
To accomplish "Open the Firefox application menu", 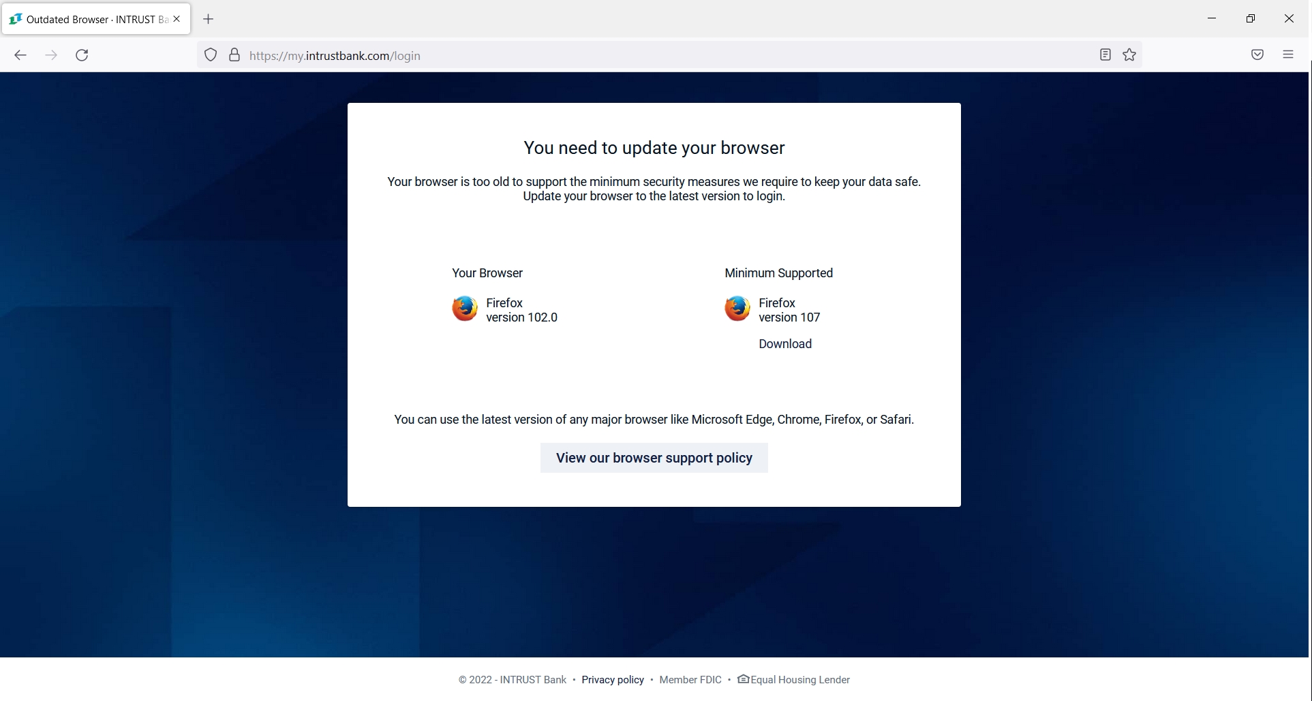I will (1288, 54).
